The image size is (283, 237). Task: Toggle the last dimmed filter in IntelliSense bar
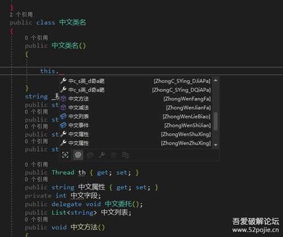[x=126, y=155]
